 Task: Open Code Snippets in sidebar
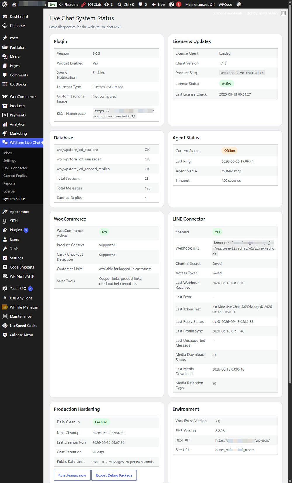click(x=22, y=267)
